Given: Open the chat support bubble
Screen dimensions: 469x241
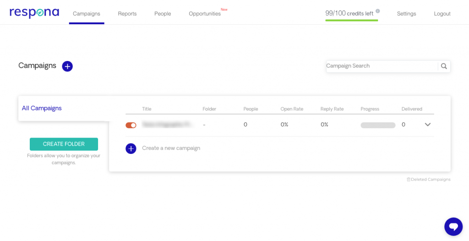Looking at the screenshot, I should pos(453,226).
